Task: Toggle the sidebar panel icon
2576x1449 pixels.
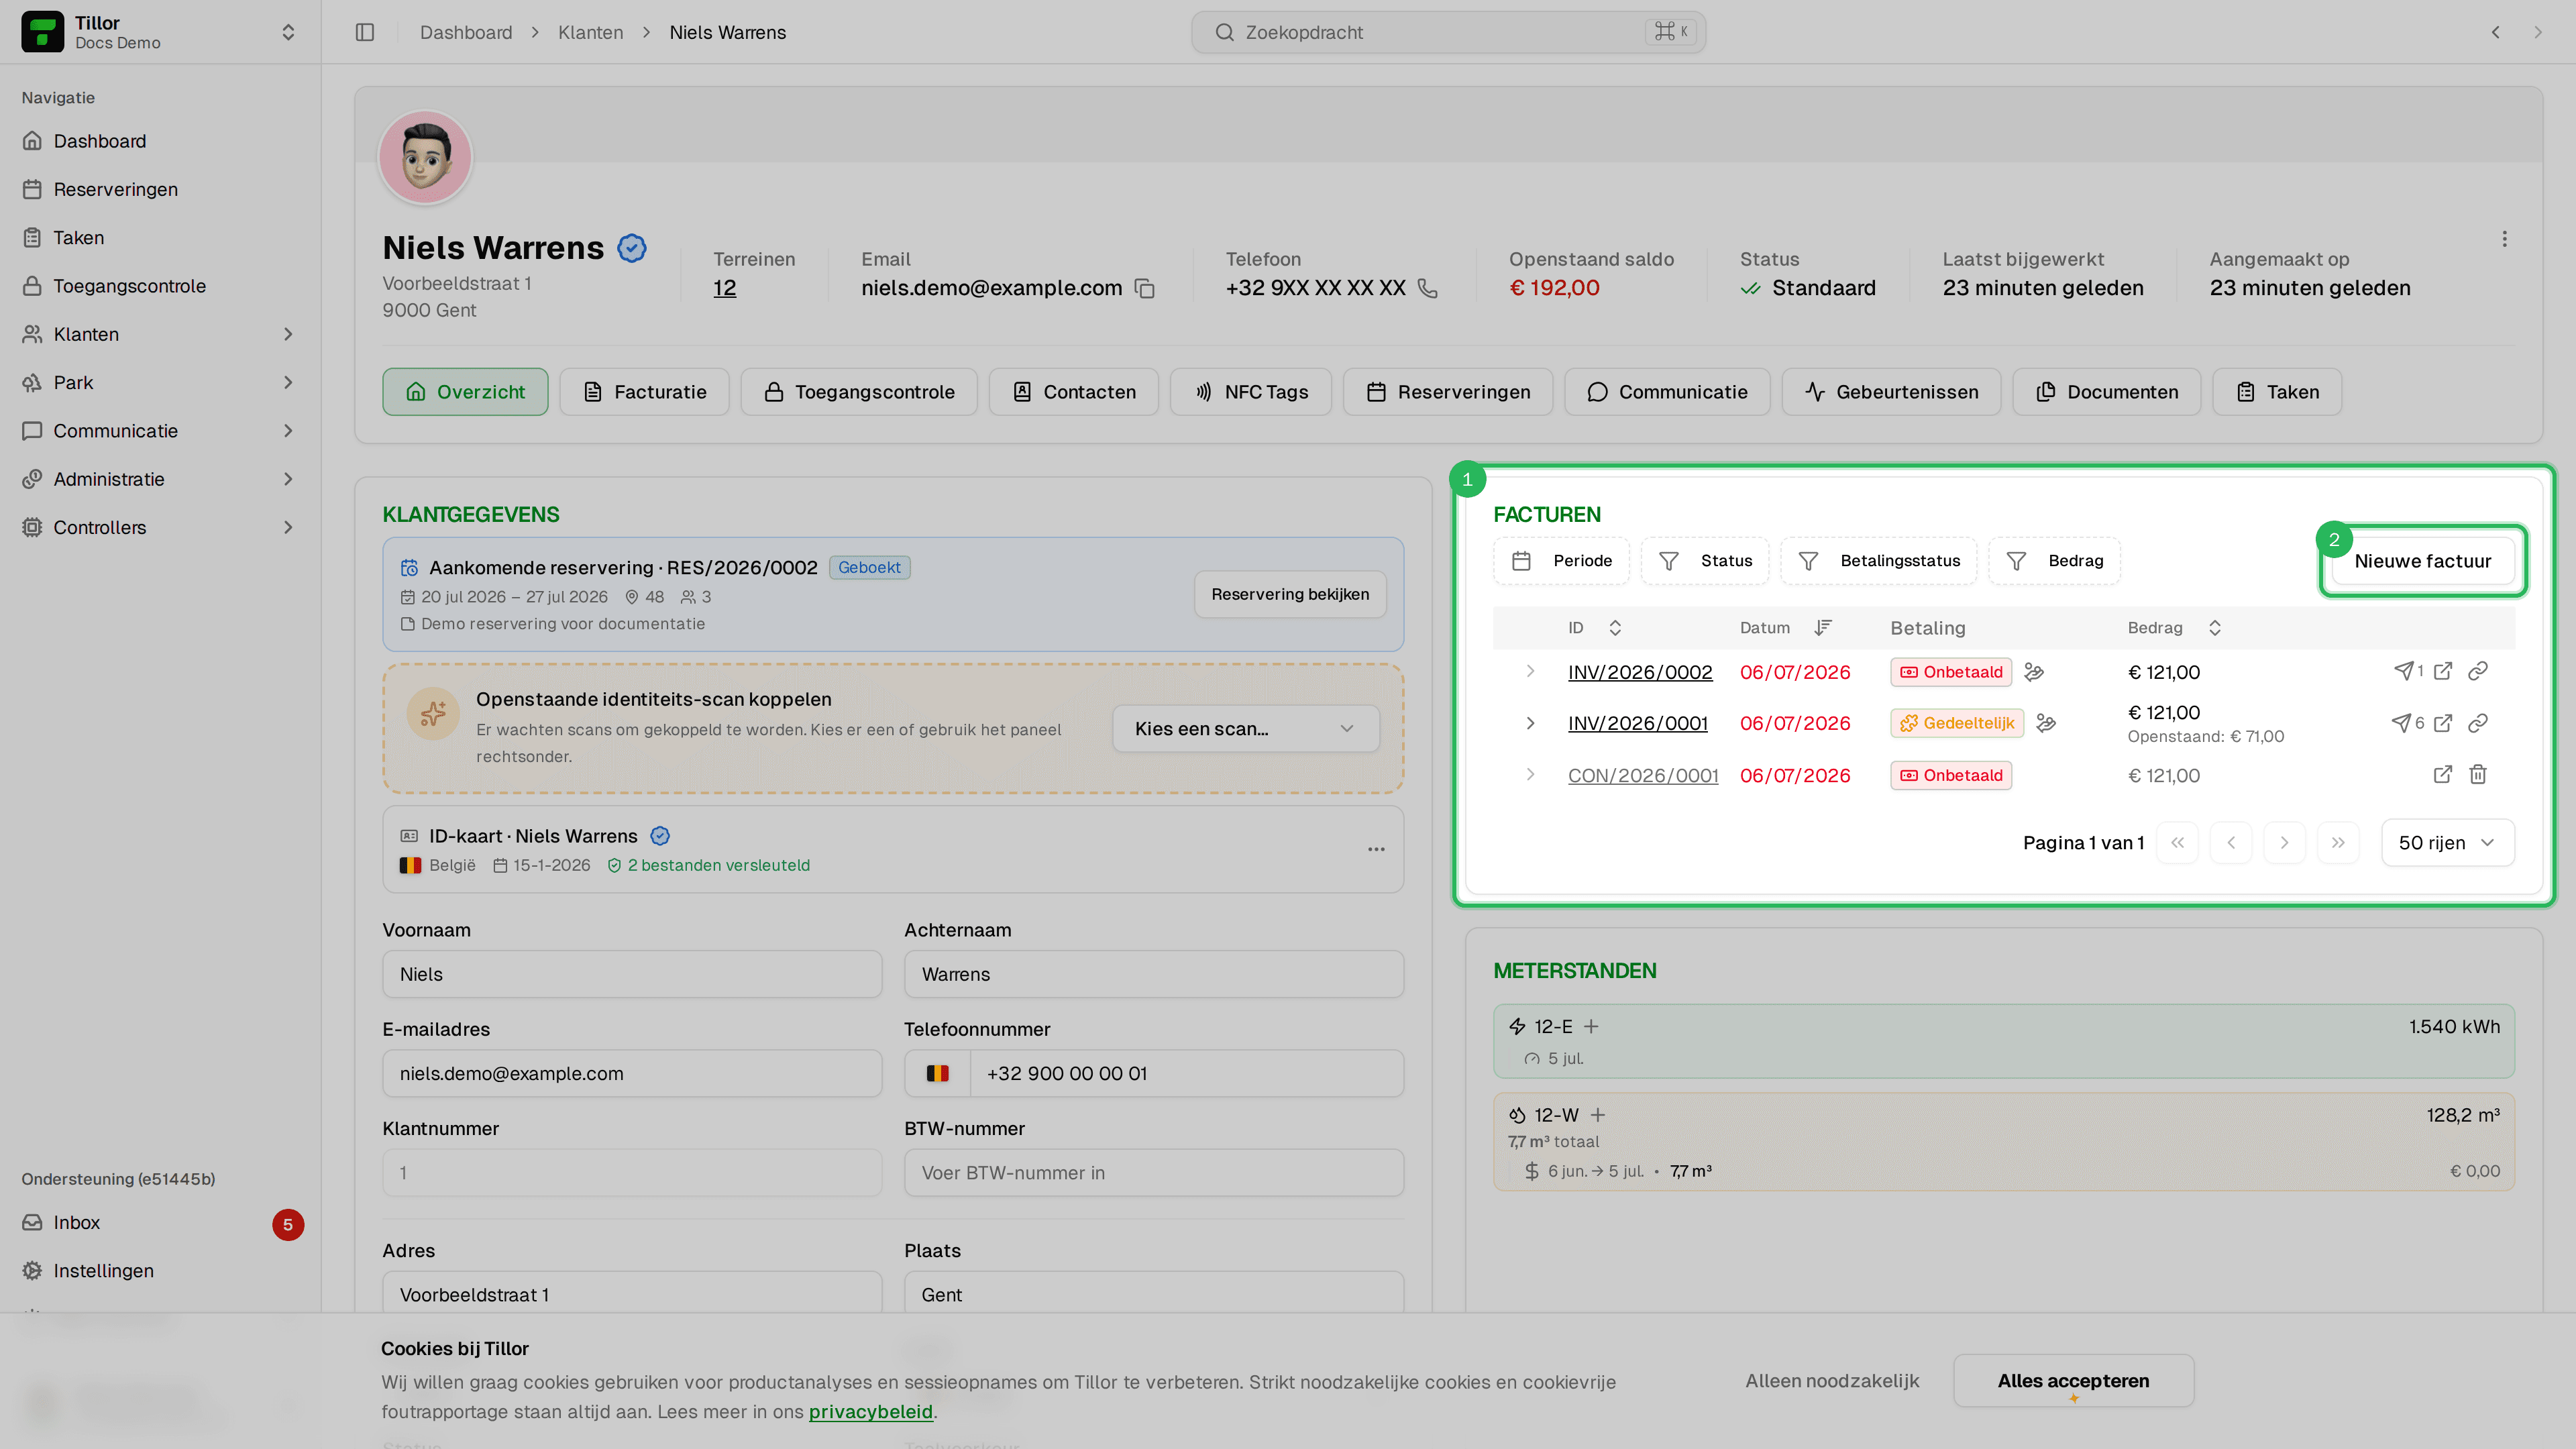Action: click(x=365, y=32)
